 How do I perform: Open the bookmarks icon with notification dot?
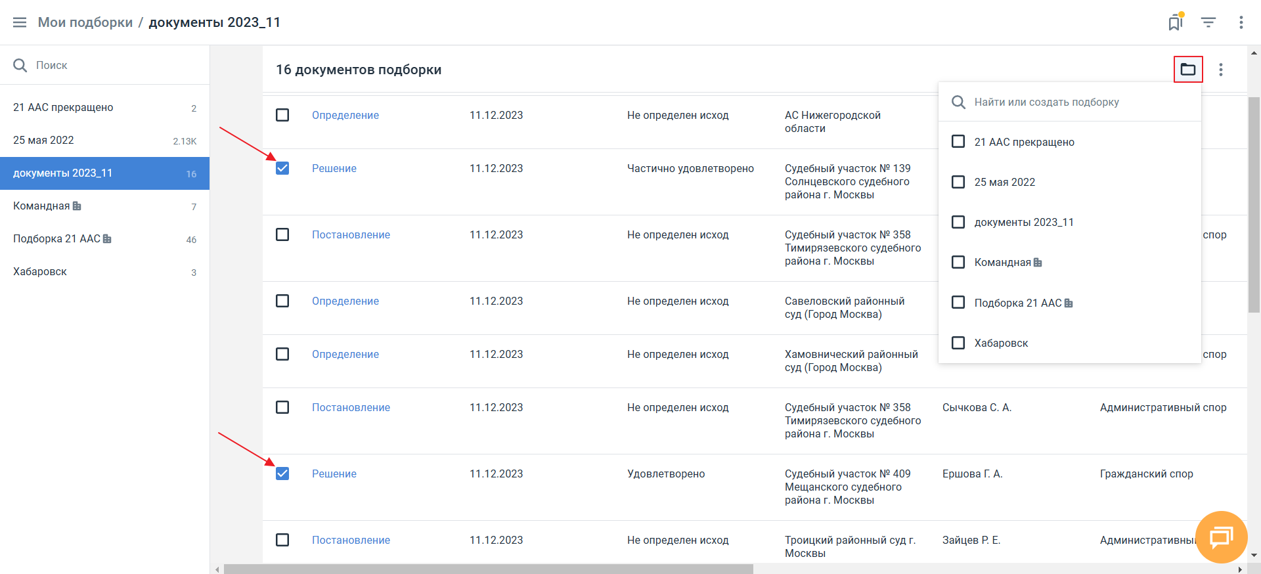[1176, 22]
